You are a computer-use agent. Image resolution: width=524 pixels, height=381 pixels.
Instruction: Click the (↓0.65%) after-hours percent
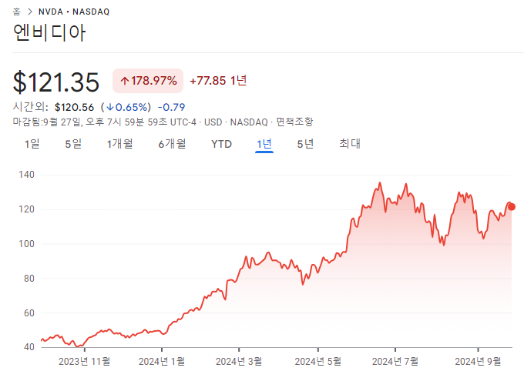tap(126, 107)
